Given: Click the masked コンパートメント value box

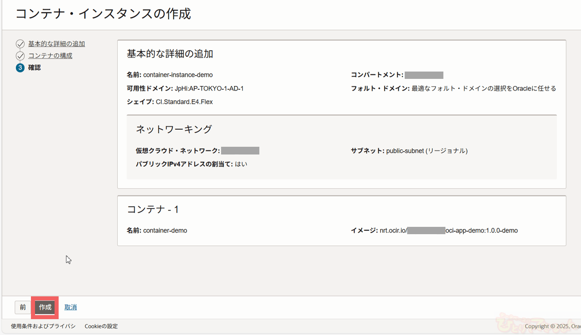Looking at the screenshot, I should (x=424, y=75).
